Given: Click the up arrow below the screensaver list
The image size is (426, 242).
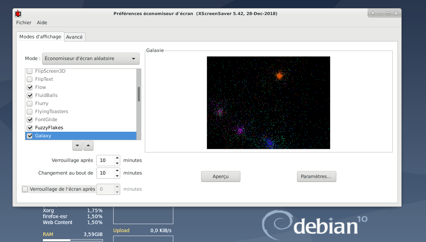Looking at the screenshot, I should pos(88,145).
